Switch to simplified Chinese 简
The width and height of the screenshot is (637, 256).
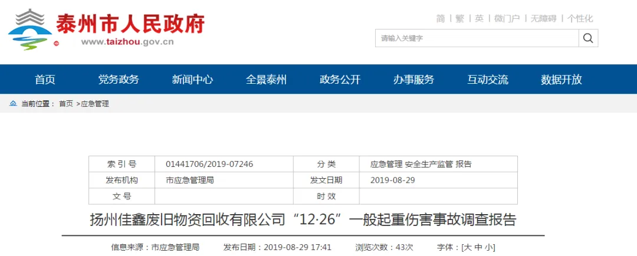441,18
